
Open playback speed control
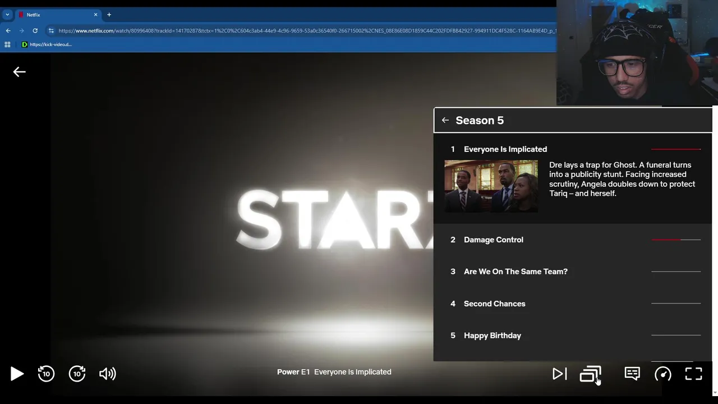pyautogui.click(x=663, y=374)
